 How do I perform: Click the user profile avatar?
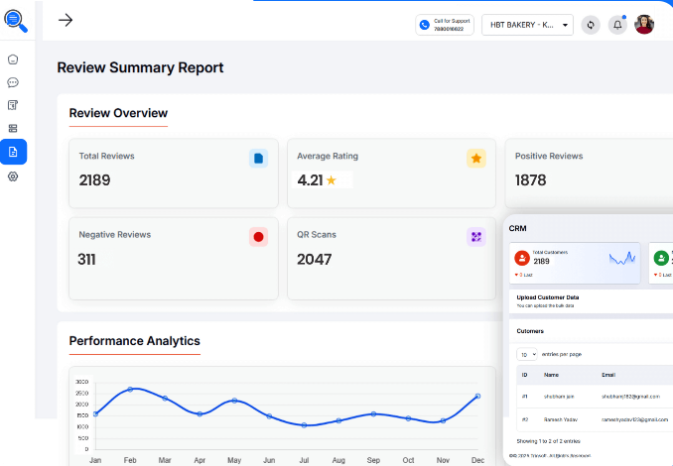[x=644, y=25]
